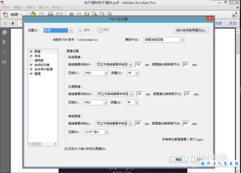Toggle the 放弃的对象 checkbox

(31, 65)
